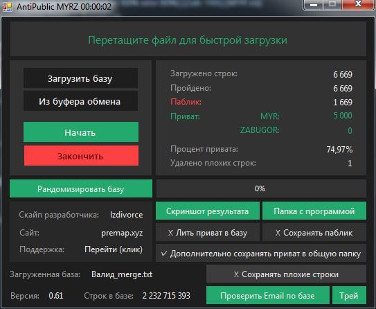The image size is (376, 309).
Task: Enable the Лить приват в базу option
Action: tap(208, 233)
